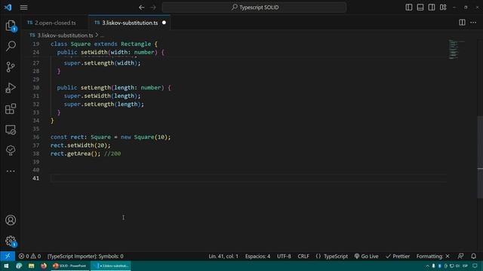Click the text rect.getArea(); on line 38
The image size is (483, 271).
point(75,154)
